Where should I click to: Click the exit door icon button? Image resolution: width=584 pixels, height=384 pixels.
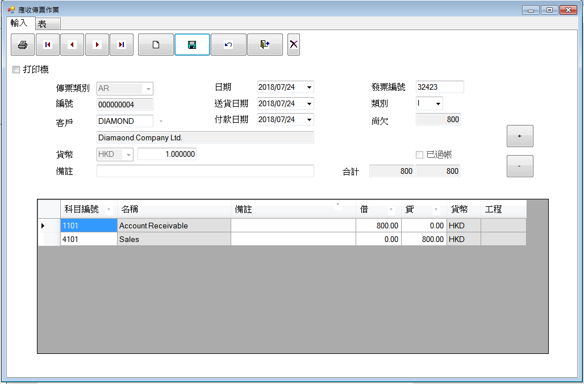pos(265,45)
